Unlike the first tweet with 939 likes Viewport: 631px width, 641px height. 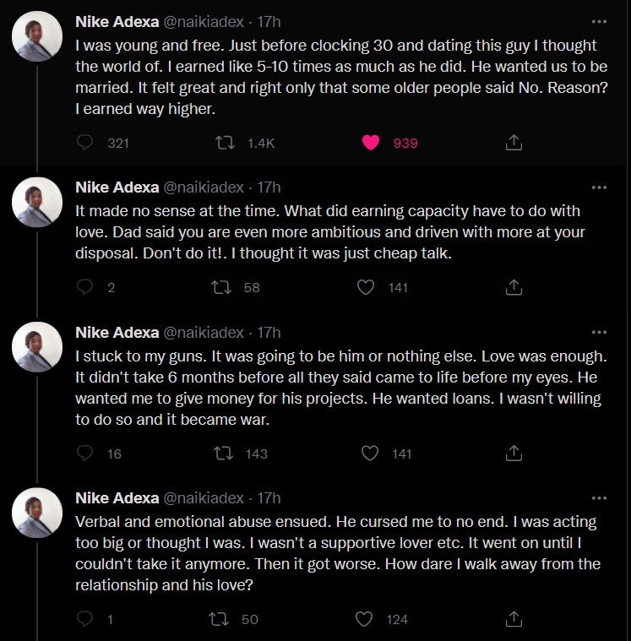tap(371, 143)
